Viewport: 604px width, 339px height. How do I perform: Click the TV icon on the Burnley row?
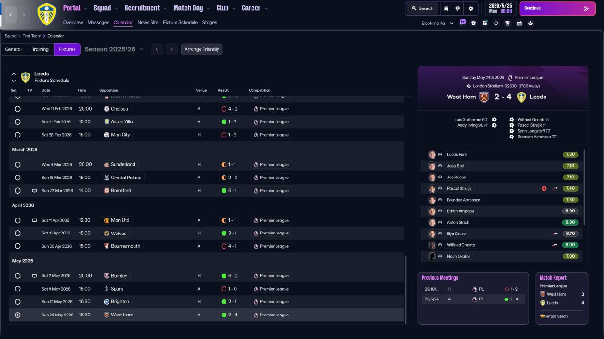34,276
